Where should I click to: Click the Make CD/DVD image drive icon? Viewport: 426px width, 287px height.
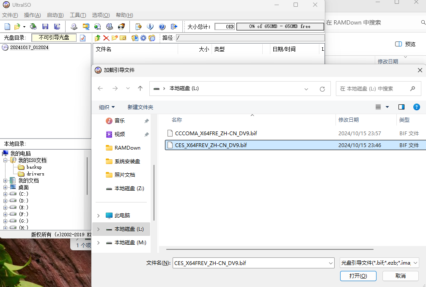74,26
